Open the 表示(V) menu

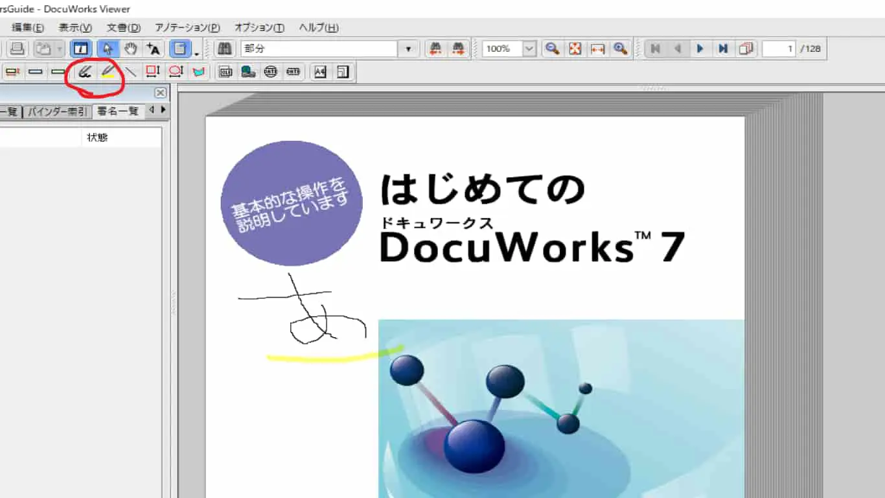click(75, 27)
